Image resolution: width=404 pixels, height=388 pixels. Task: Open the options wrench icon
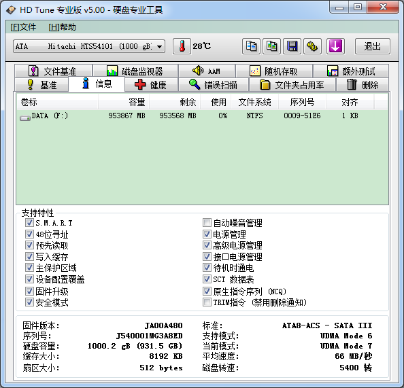[312, 46]
